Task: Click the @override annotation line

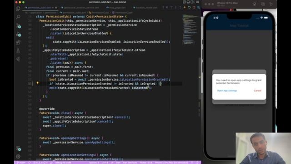Action: (47, 109)
